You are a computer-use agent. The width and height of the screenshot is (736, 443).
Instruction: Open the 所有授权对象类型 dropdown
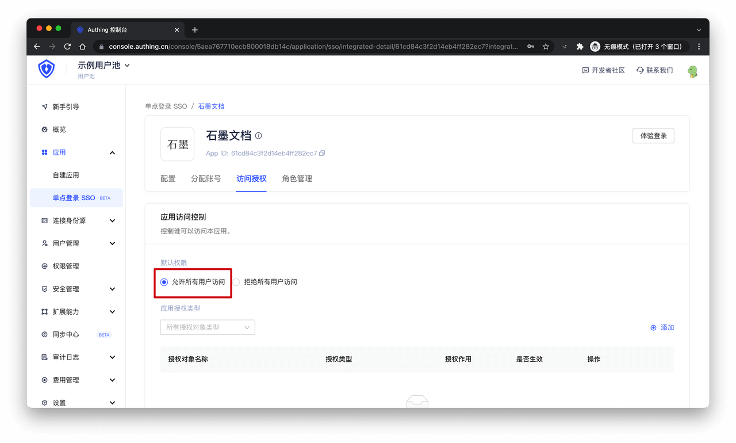[x=208, y=327]
